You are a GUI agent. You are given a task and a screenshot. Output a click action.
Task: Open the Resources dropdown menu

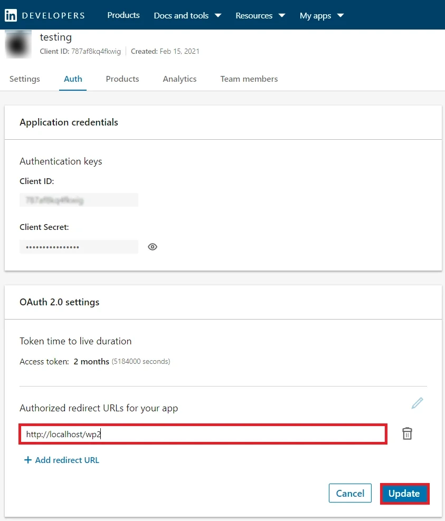(260, 15)
